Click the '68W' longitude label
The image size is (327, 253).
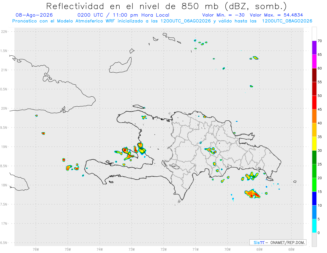(291, 249)
